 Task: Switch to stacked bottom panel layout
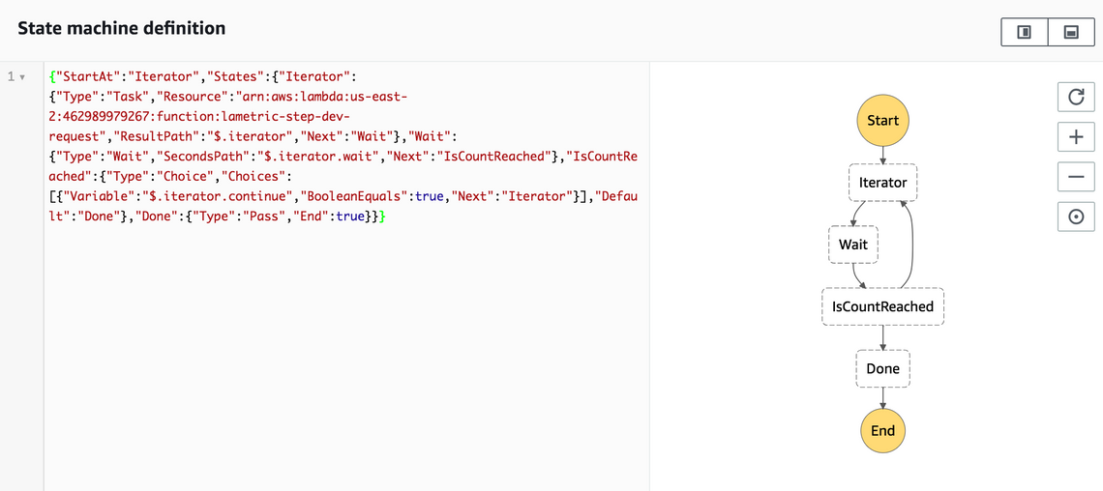[1071, 32]
